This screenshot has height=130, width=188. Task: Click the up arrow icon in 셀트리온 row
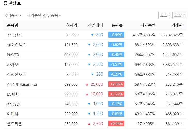pyautogui.click(x=89, y=124)
